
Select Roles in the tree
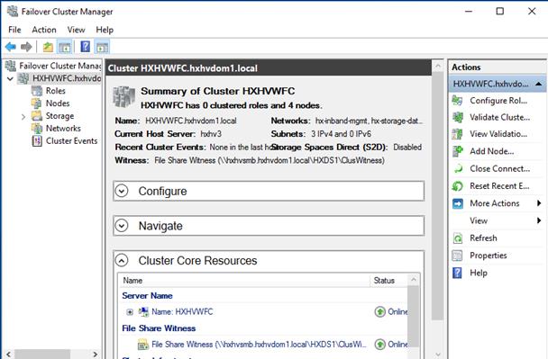[x=56, y=91]
